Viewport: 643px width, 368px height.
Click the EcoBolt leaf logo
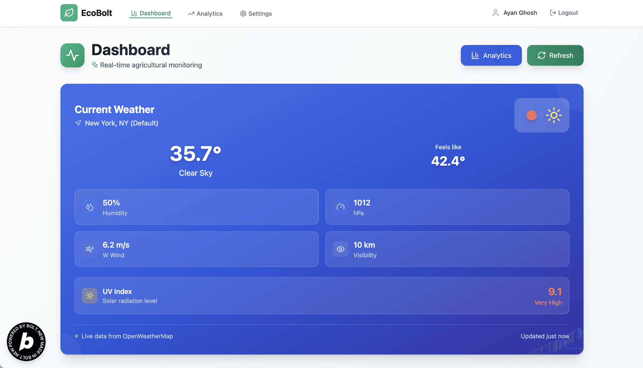point(69,13)
